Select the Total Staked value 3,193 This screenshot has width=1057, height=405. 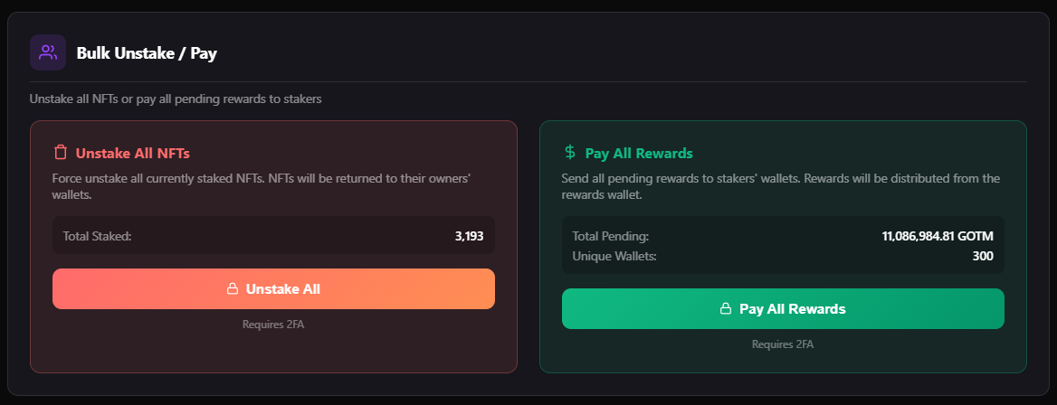coord(469,236)
